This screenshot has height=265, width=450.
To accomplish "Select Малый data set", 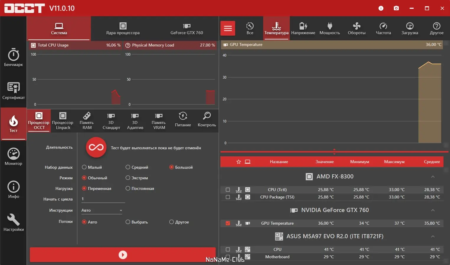I will pyautogui.click(x=92, y=167).
